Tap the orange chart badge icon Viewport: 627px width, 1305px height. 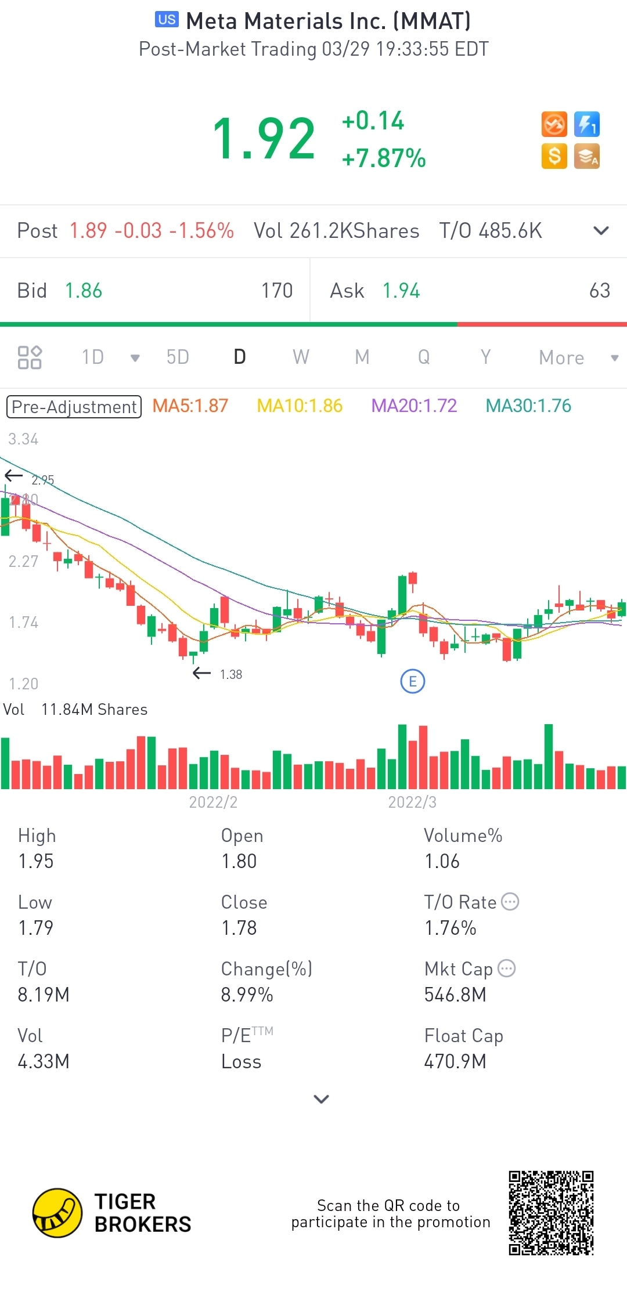click(x=554, y=124)
